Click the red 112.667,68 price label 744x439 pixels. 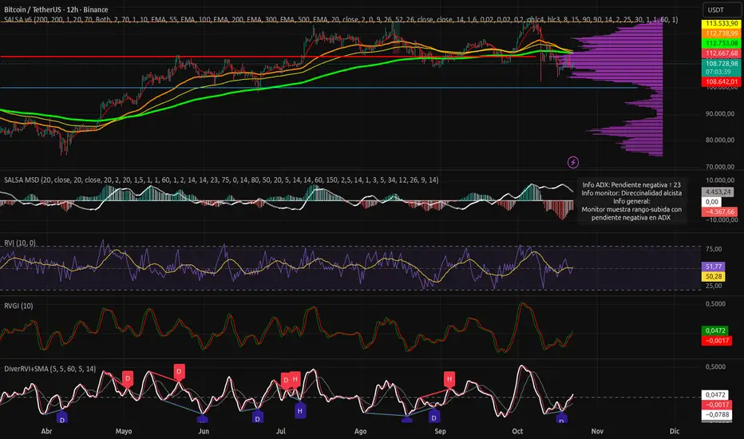[721, 53]
